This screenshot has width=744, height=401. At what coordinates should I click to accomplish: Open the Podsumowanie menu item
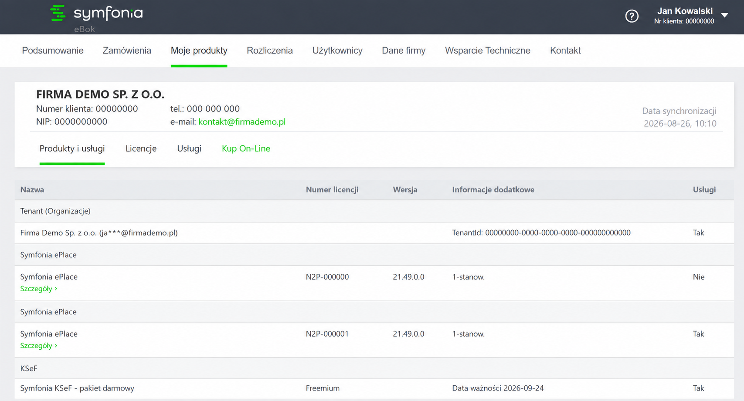click(53, 51)
